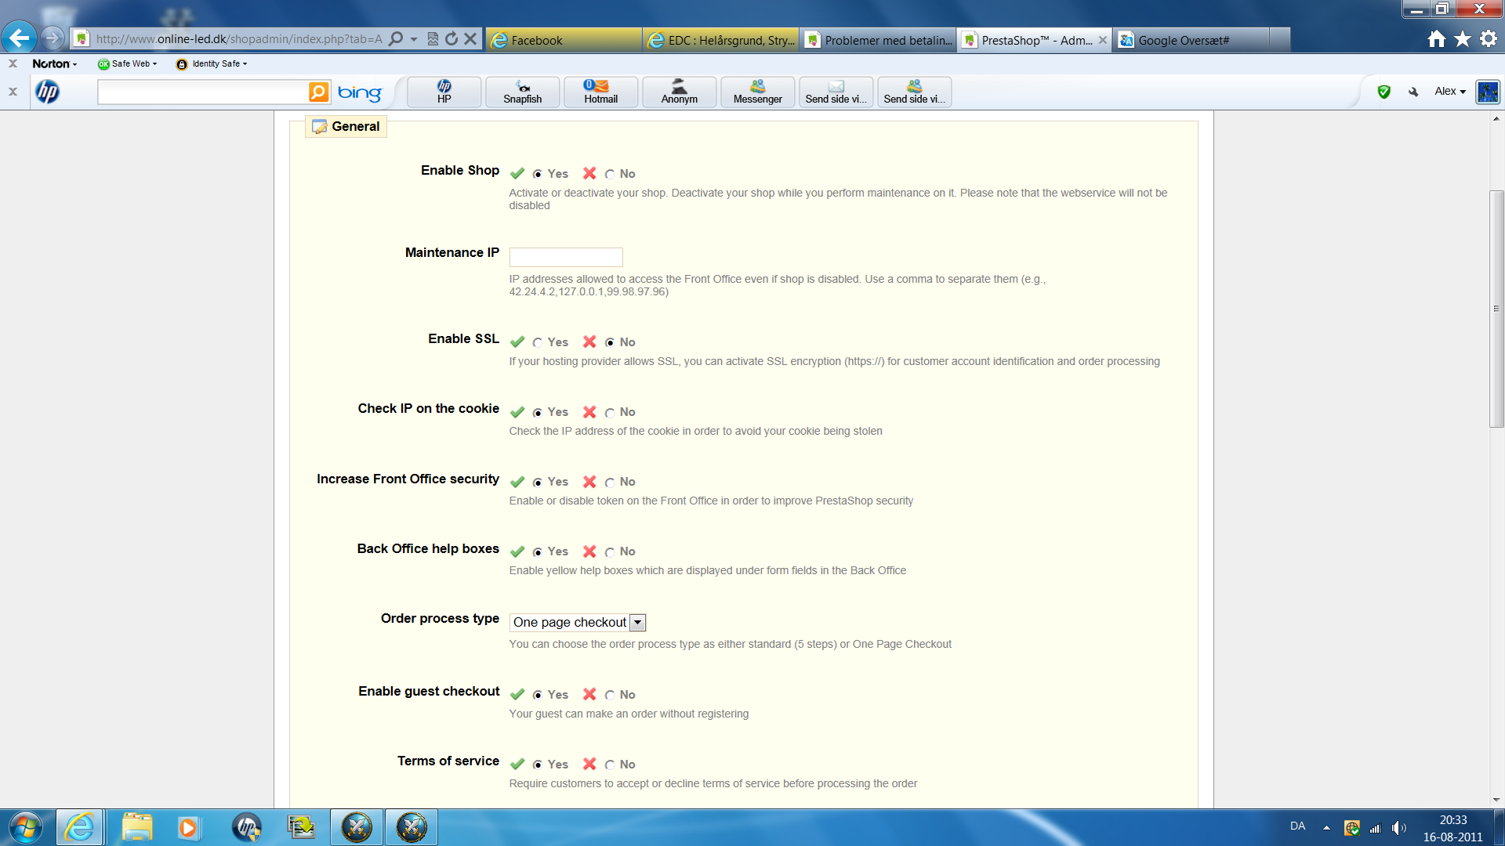Viewport: 1505px width, 846px height.
Task: Switch to the EDC : Helårsgrund tab
Action: 721,40
